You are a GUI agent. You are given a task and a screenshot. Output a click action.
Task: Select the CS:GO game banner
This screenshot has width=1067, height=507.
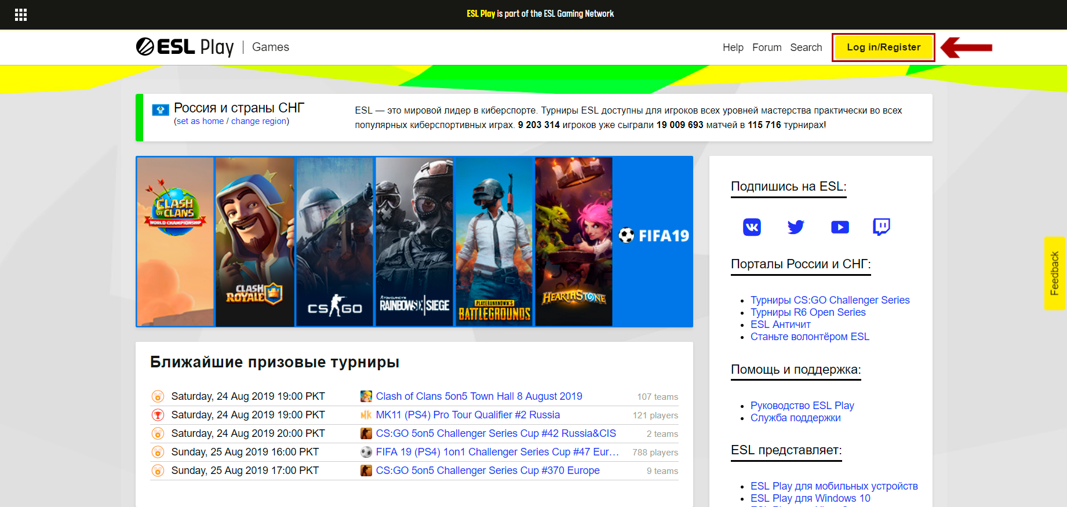coord(334,242)
